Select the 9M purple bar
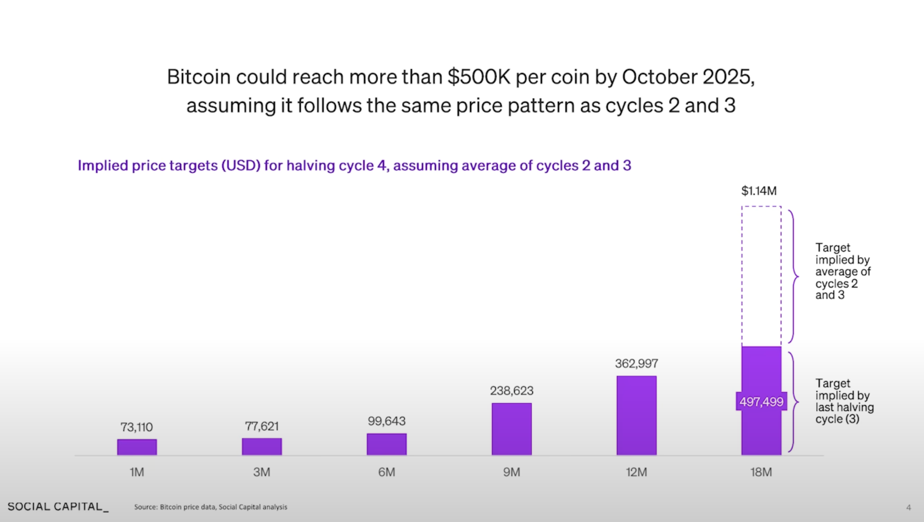The image size is (924, 522). pos(511,429)
